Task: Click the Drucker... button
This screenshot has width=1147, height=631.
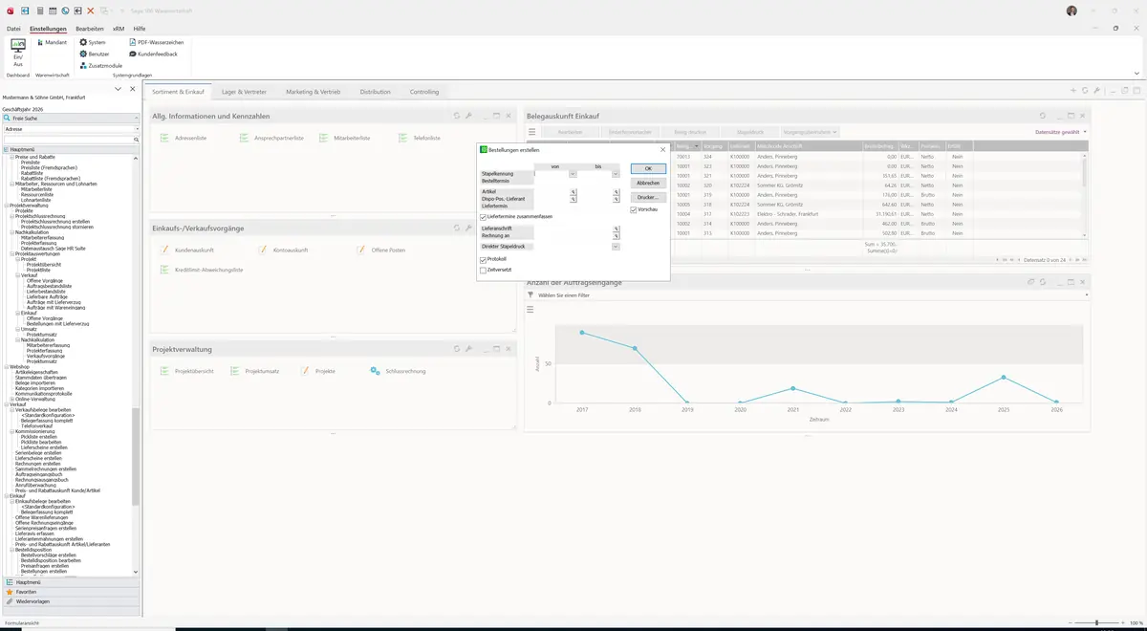Action: pos(648,197)
